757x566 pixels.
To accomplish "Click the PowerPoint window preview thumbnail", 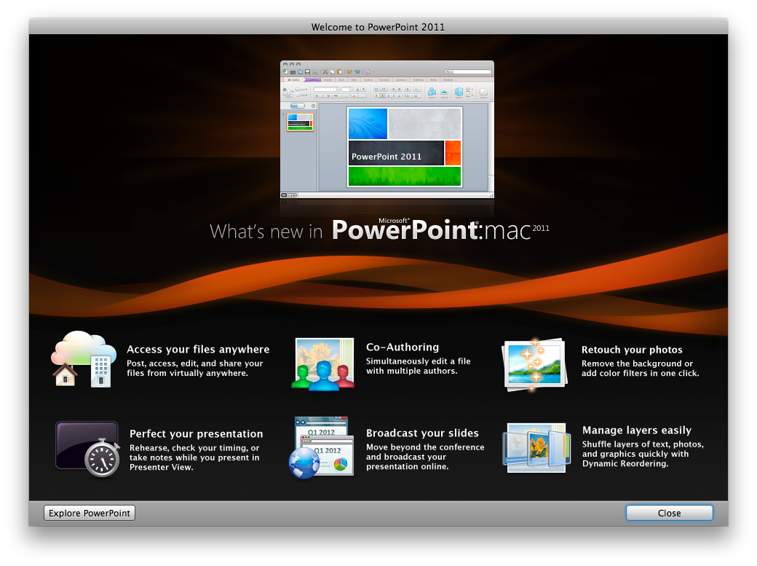I will tap(387, 130).
